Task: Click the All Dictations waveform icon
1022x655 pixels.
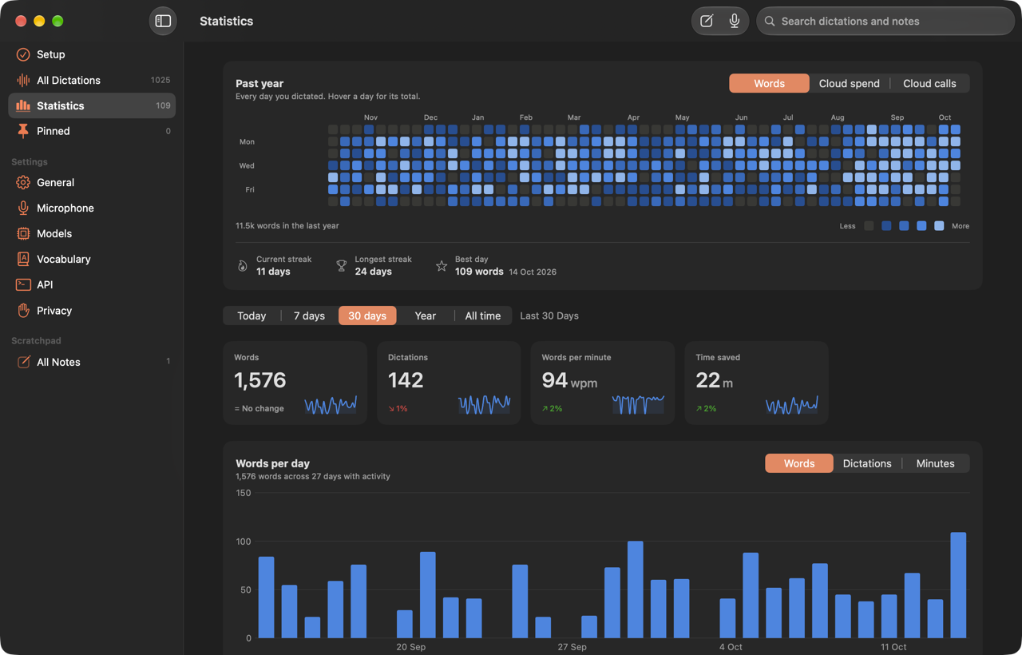Action: [23, 80]
